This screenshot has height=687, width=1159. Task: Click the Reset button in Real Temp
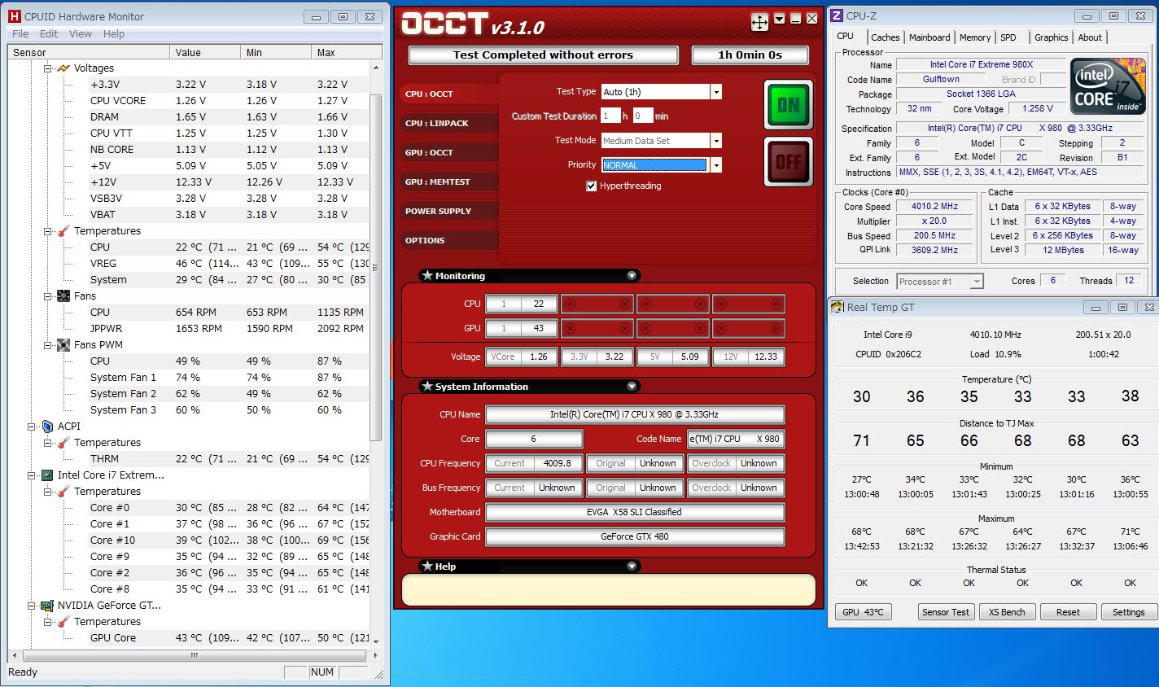click(x=1068, y=612)
